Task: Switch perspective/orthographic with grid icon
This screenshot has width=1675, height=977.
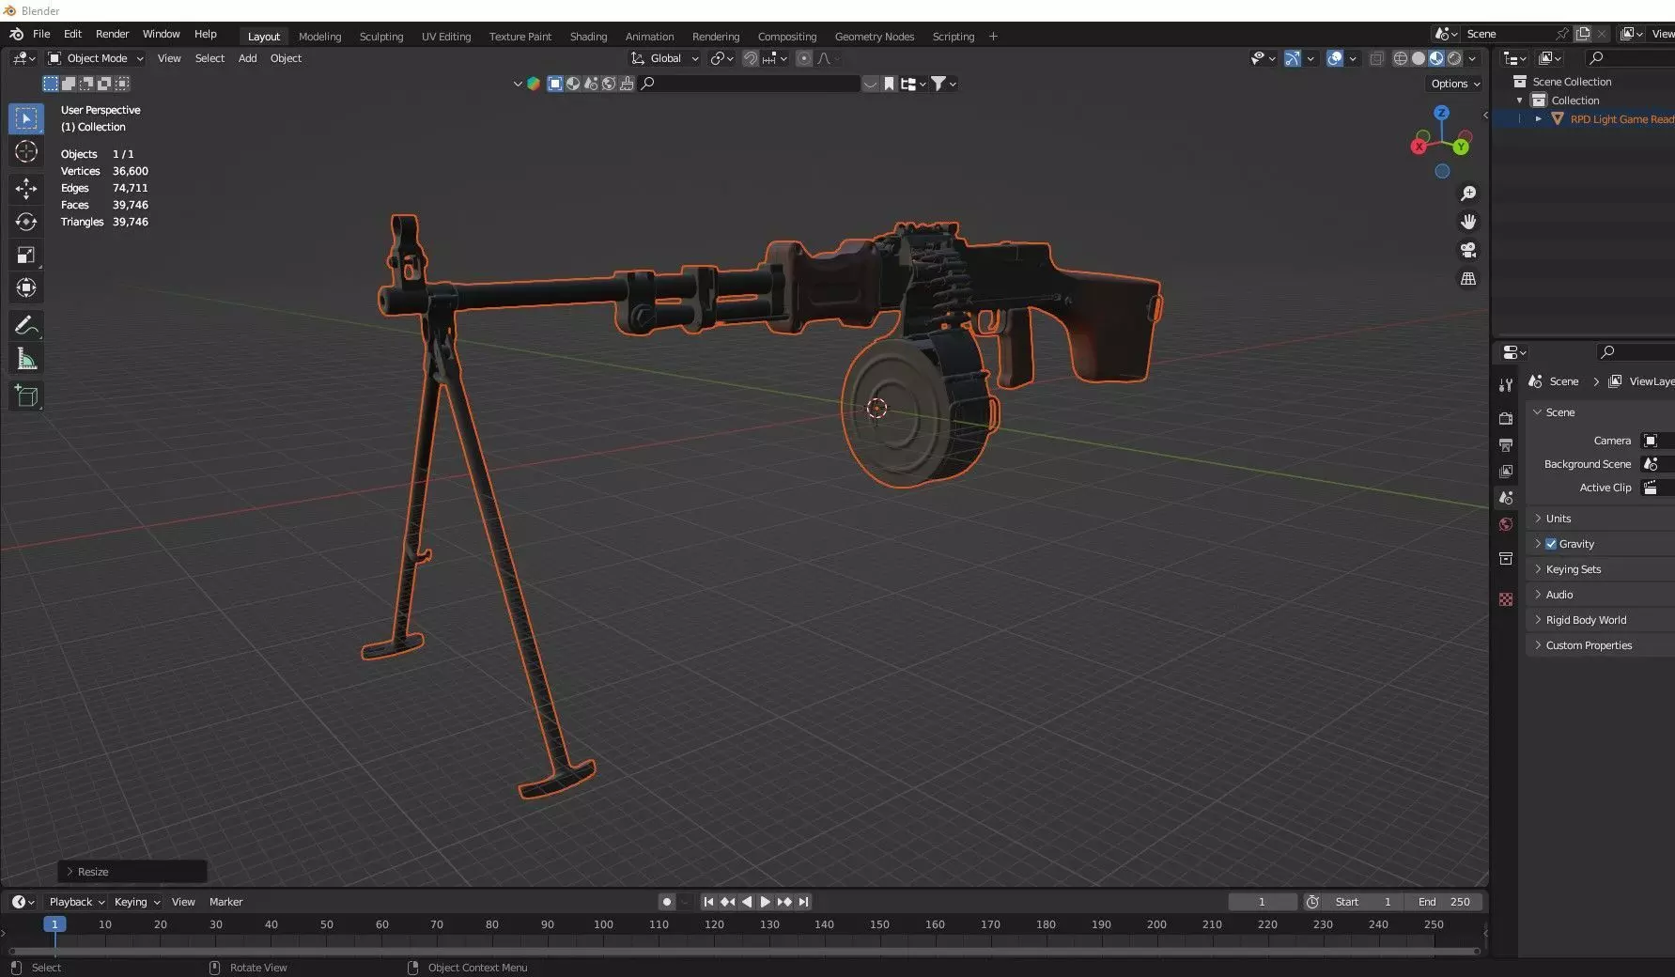Action: click(x=1468, y=279)
